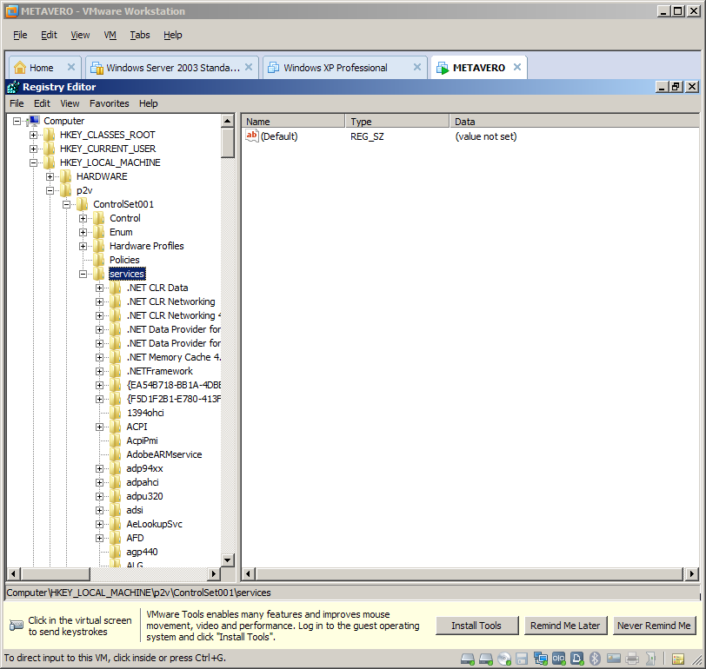
Task: Click the CD/DVD drive status icon
Action: (503, 659)
